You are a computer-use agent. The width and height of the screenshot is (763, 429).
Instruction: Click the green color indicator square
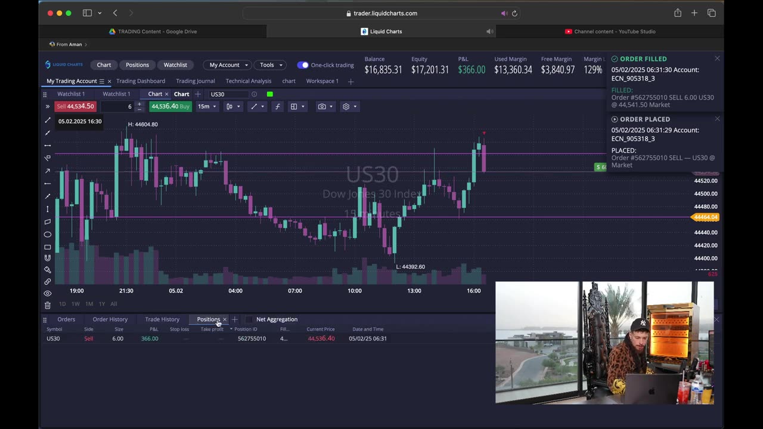[x=270, y=94]
